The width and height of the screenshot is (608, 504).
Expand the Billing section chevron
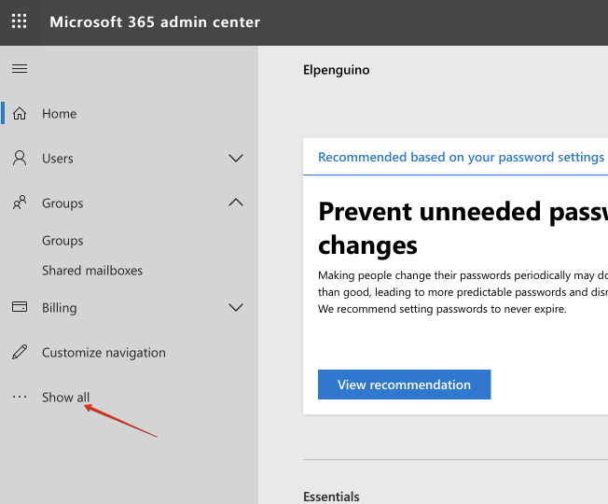(x=236, y=307)
